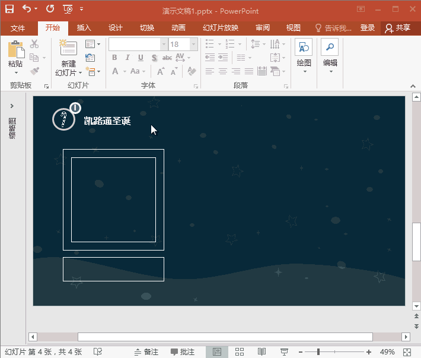
Task: Click the New Slide icon
Action: point(68,51)
